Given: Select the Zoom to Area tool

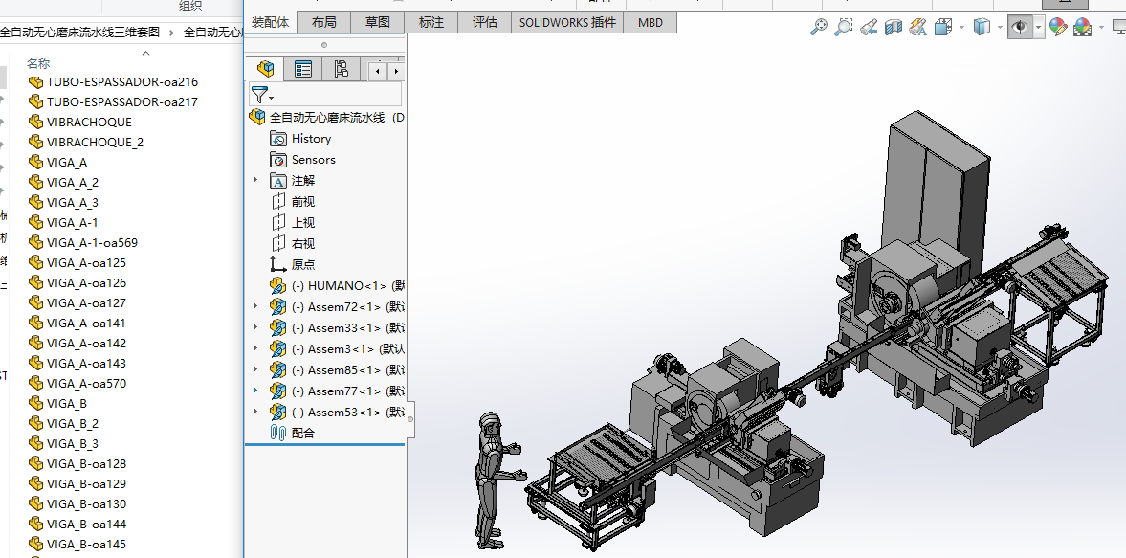Looking at the screenshot, I should pos(843,28).
